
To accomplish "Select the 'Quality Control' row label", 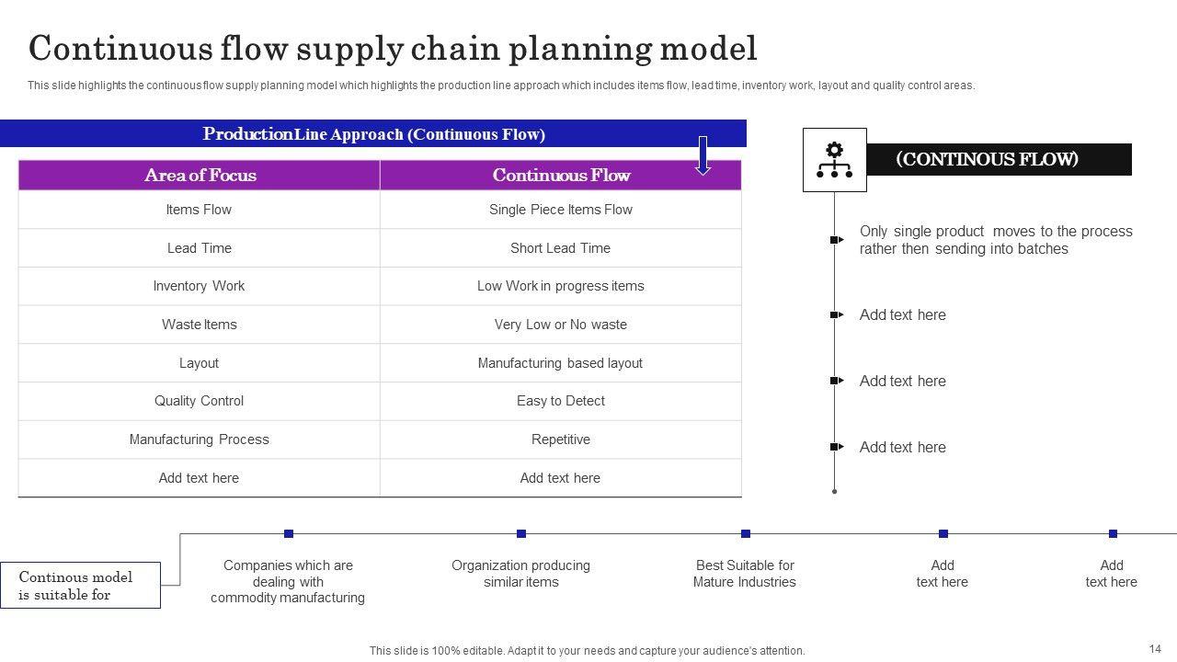I will pos(199,401).
